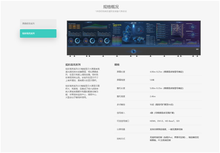Click the 规格概况 page heading
The height and width of the screenshot is (153, 220).
click(x=111, y=7)
